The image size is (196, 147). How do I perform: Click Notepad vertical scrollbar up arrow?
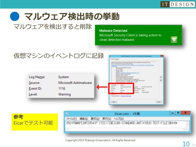tap(188, 123)
